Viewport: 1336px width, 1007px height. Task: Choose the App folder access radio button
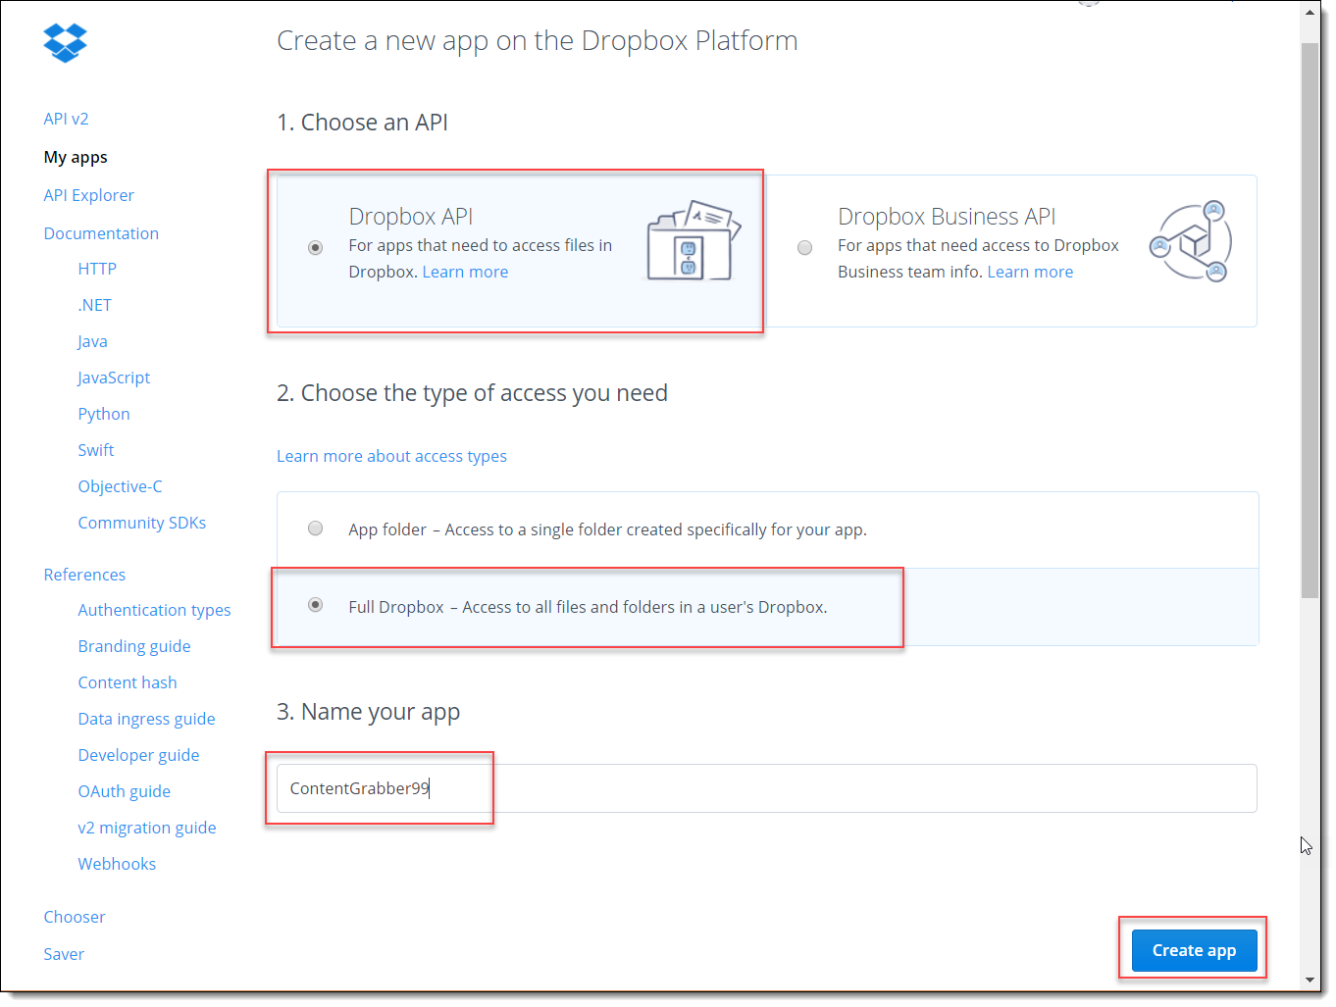(315, 529)
